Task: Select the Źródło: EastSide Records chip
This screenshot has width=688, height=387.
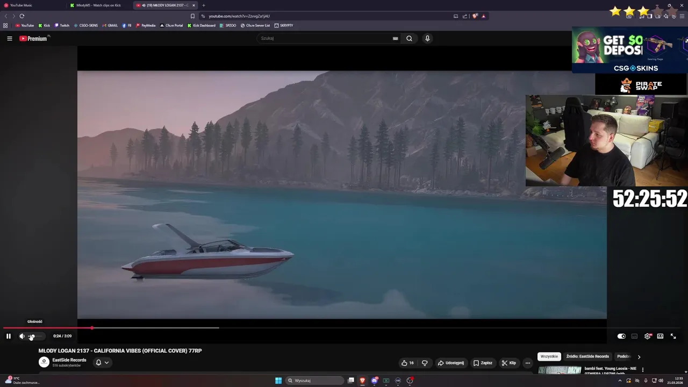Action: pos(587,356)
